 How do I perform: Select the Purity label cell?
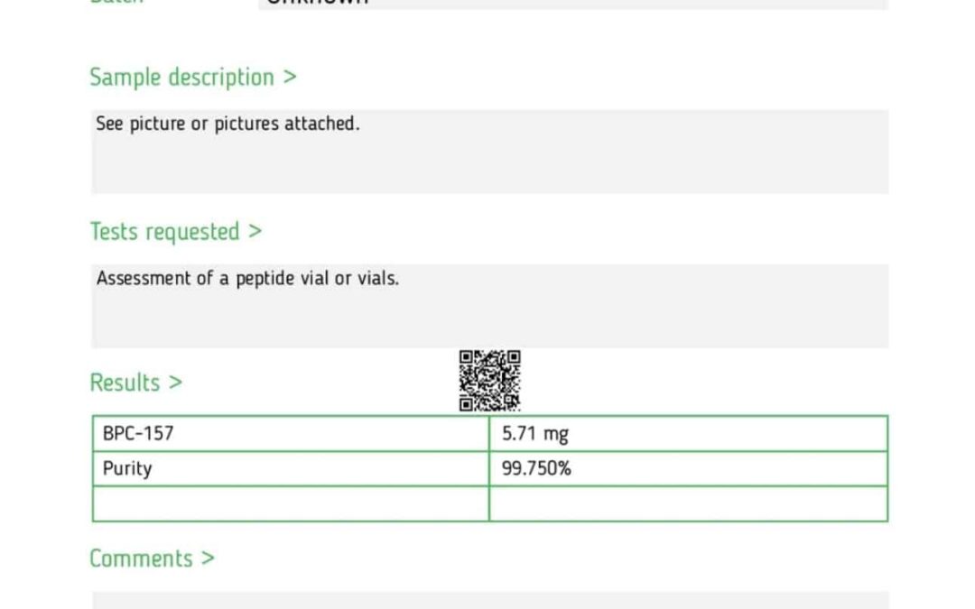pyautogui.click(x=291, y=468)
